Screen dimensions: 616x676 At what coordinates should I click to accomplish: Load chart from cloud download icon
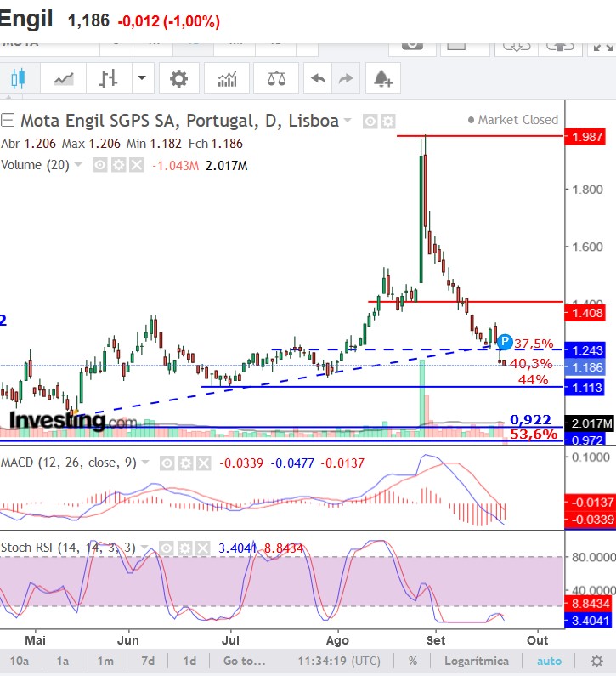(x=516, y=47)
